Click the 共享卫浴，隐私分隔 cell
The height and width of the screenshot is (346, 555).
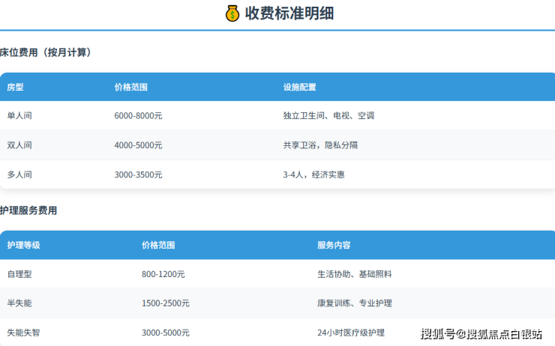[320, 145]
